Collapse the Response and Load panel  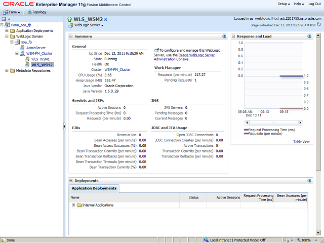pos(233,36)
